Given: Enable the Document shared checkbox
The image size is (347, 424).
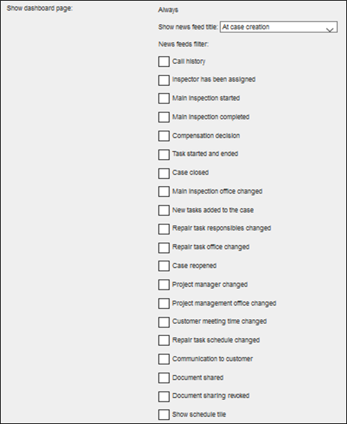Looking at the screenshot, I should pyautogui.click(x=164, y=378).
